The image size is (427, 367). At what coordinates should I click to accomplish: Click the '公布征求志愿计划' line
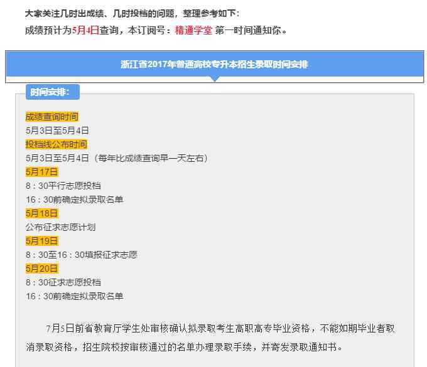pyautogui.click(x=60, y=227)
